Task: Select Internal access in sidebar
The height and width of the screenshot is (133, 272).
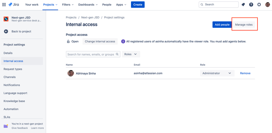Action: click(x=22, y=61)
